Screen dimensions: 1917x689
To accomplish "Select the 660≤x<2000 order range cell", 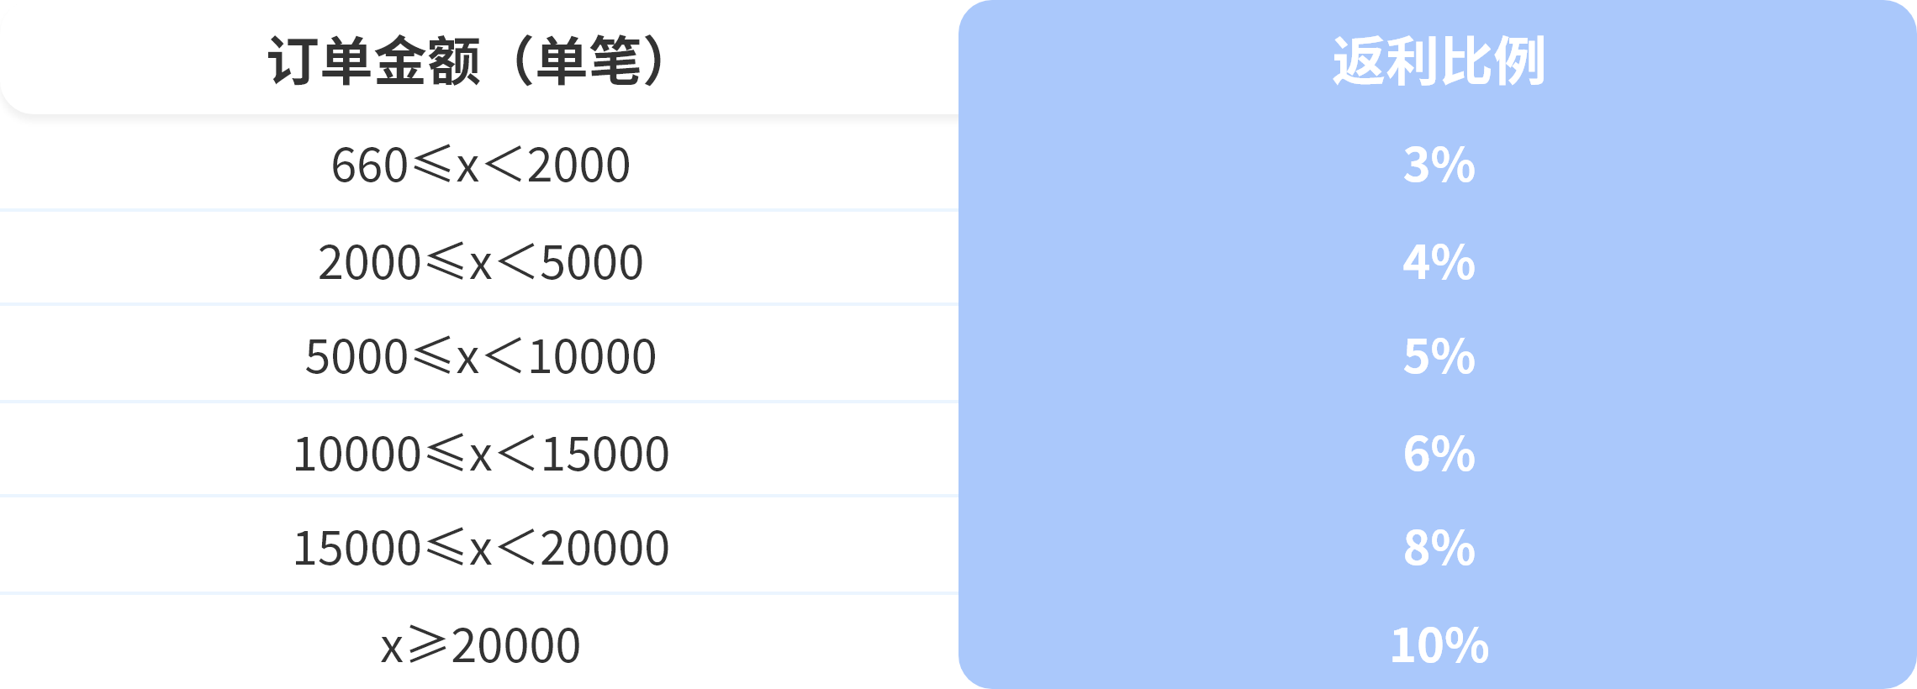I will pos(480,165).
